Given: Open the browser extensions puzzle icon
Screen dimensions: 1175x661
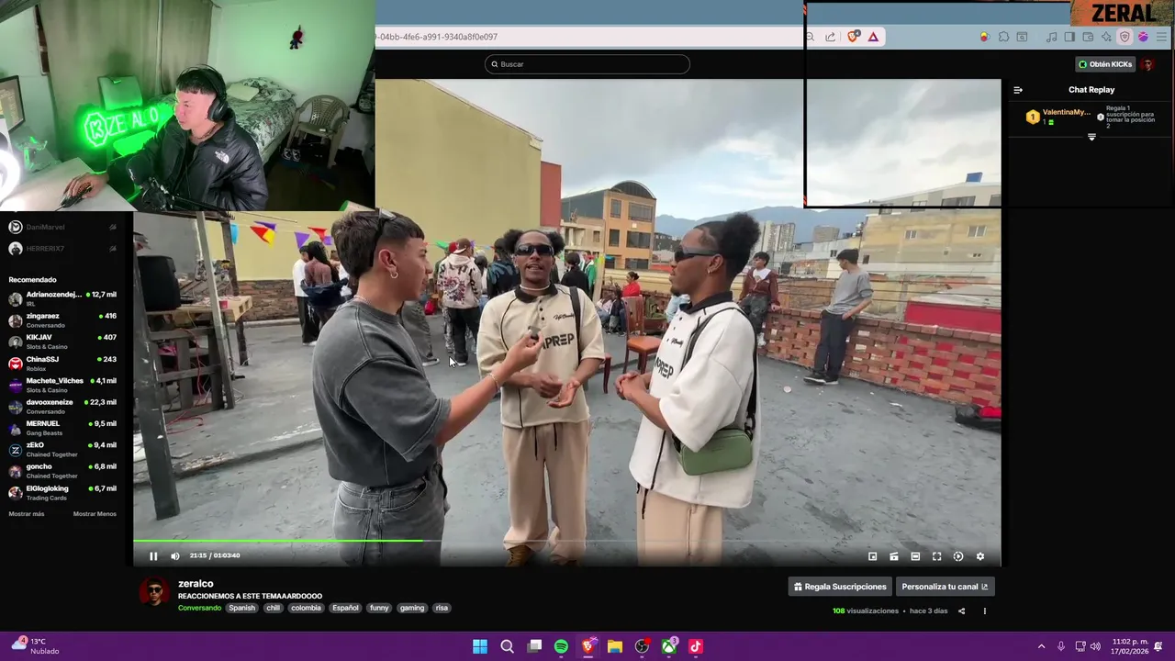Looking at the screenshot, I should click(1003, 37).
